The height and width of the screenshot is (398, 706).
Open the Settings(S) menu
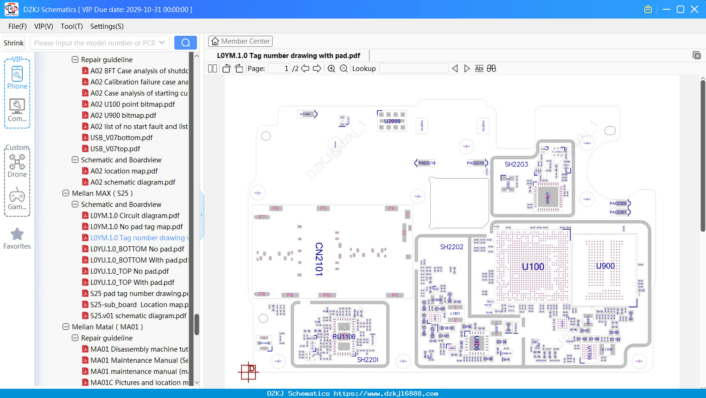tap(107, 26)
